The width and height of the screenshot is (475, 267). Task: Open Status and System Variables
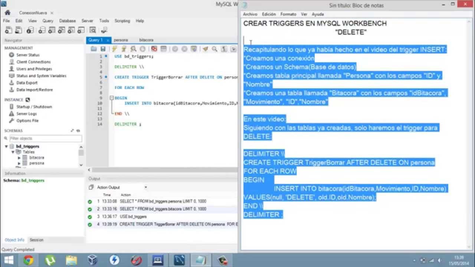pos(41,76)
